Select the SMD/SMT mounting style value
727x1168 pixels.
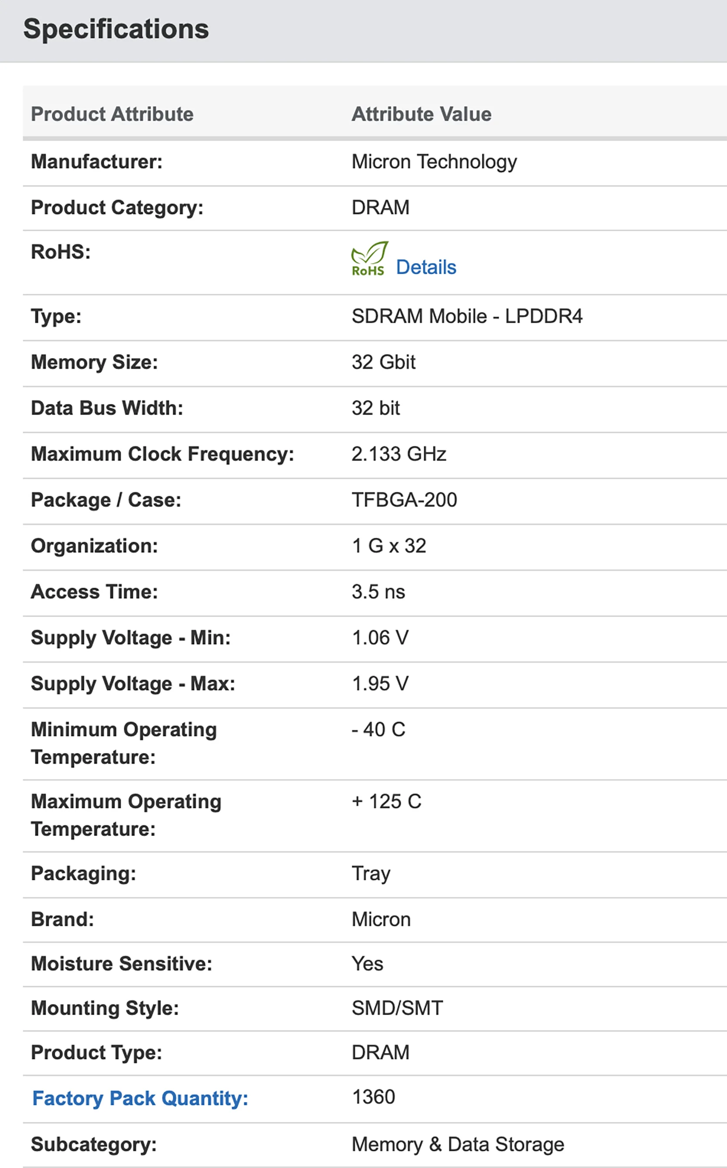coord(397,1008)
